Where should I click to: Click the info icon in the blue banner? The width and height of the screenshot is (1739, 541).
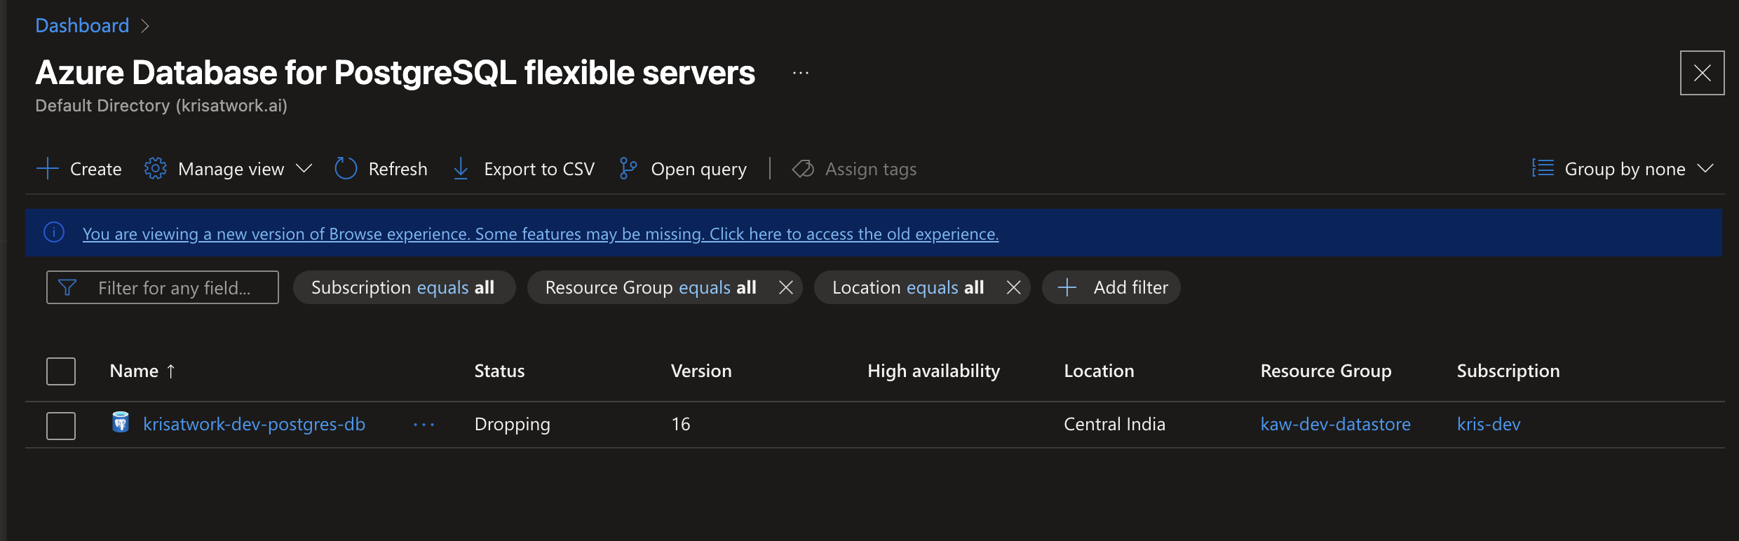point(54,232)
